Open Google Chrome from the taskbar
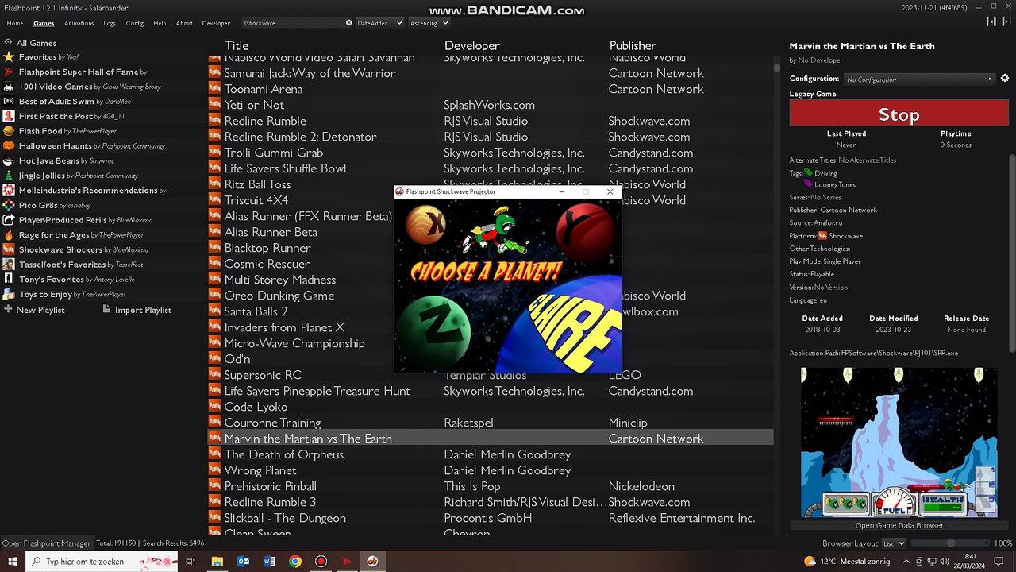The width and height of the screenshot is (1016, 572). pos(295,562)
